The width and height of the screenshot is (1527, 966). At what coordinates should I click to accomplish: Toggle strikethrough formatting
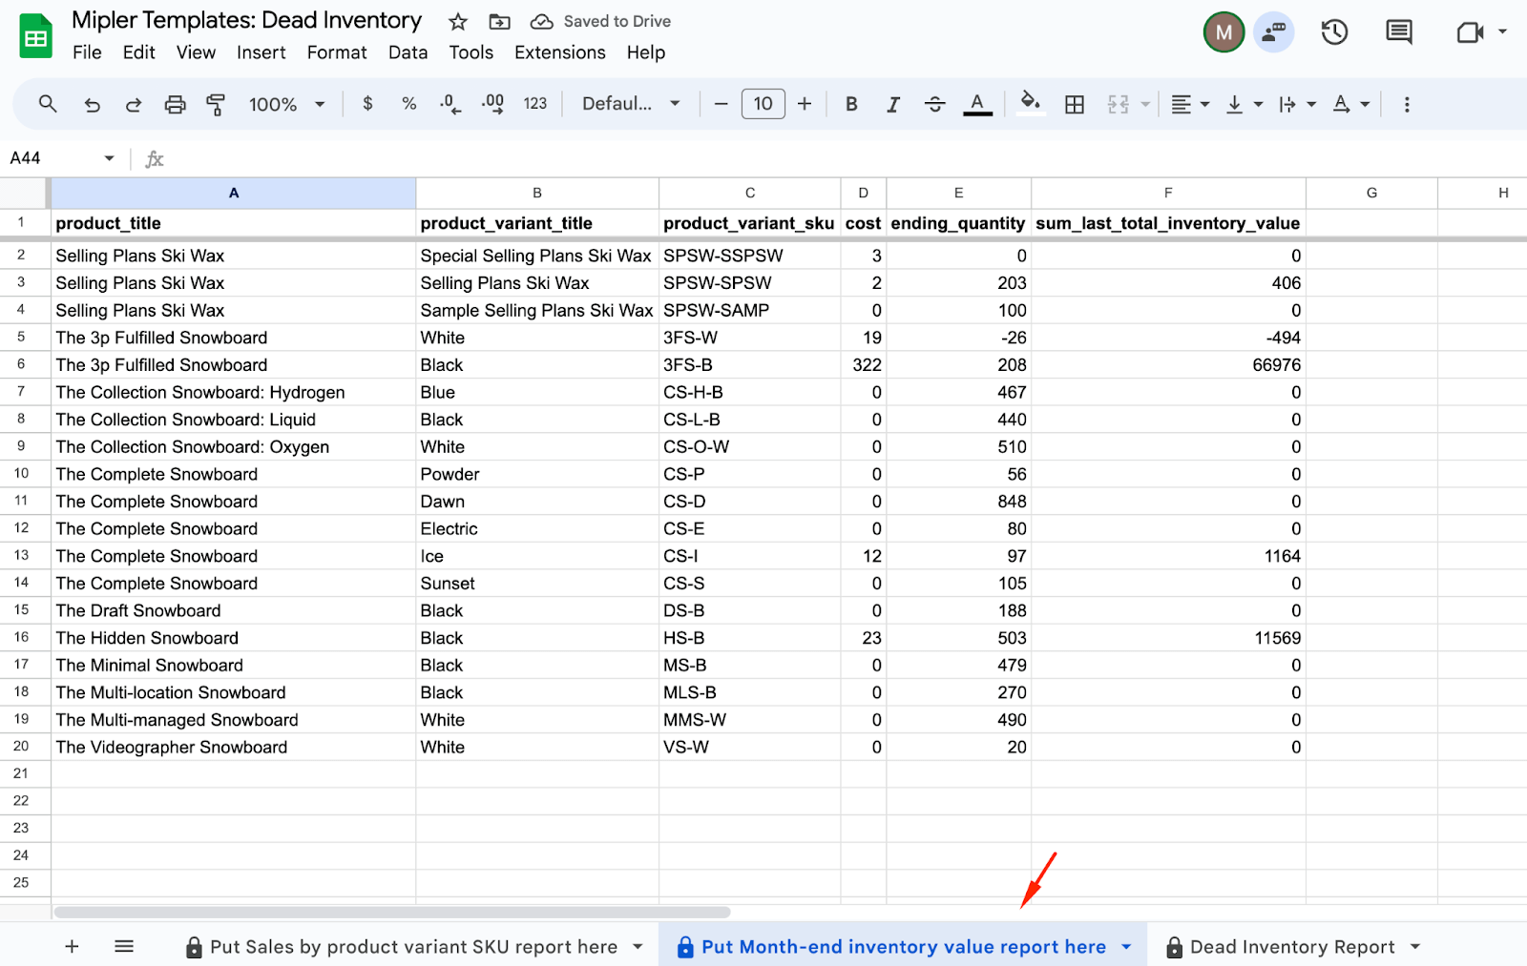(x=934, y=105)
